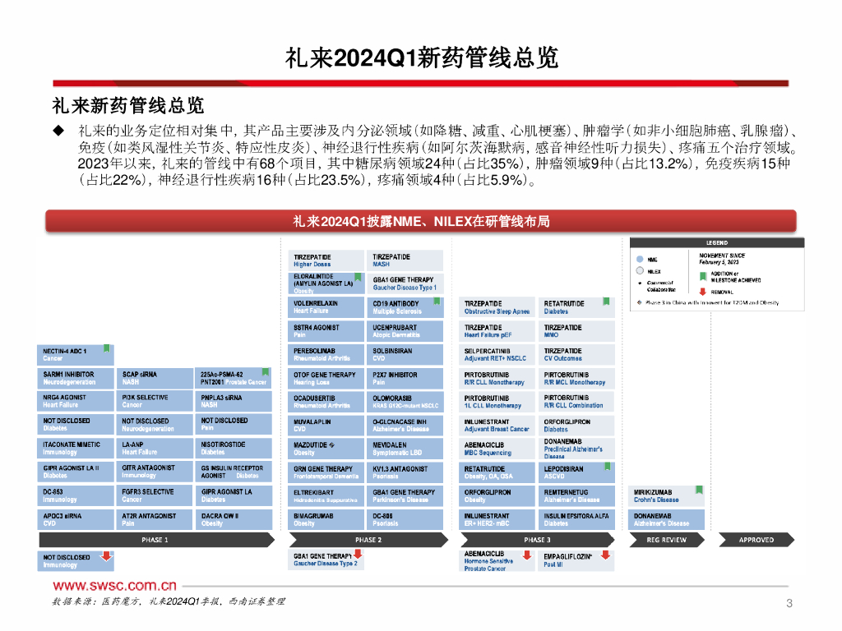Click the red arrow on Empagliflozin Post MI
842x631 pixels.
[x=606, y=555]
